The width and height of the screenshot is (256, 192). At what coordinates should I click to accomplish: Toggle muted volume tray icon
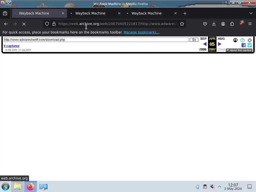click(212, 186)
